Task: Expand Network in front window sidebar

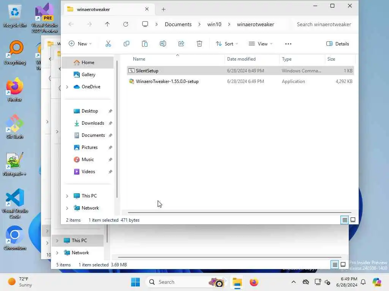Action: pyautogui.click(x=67, y=208)
